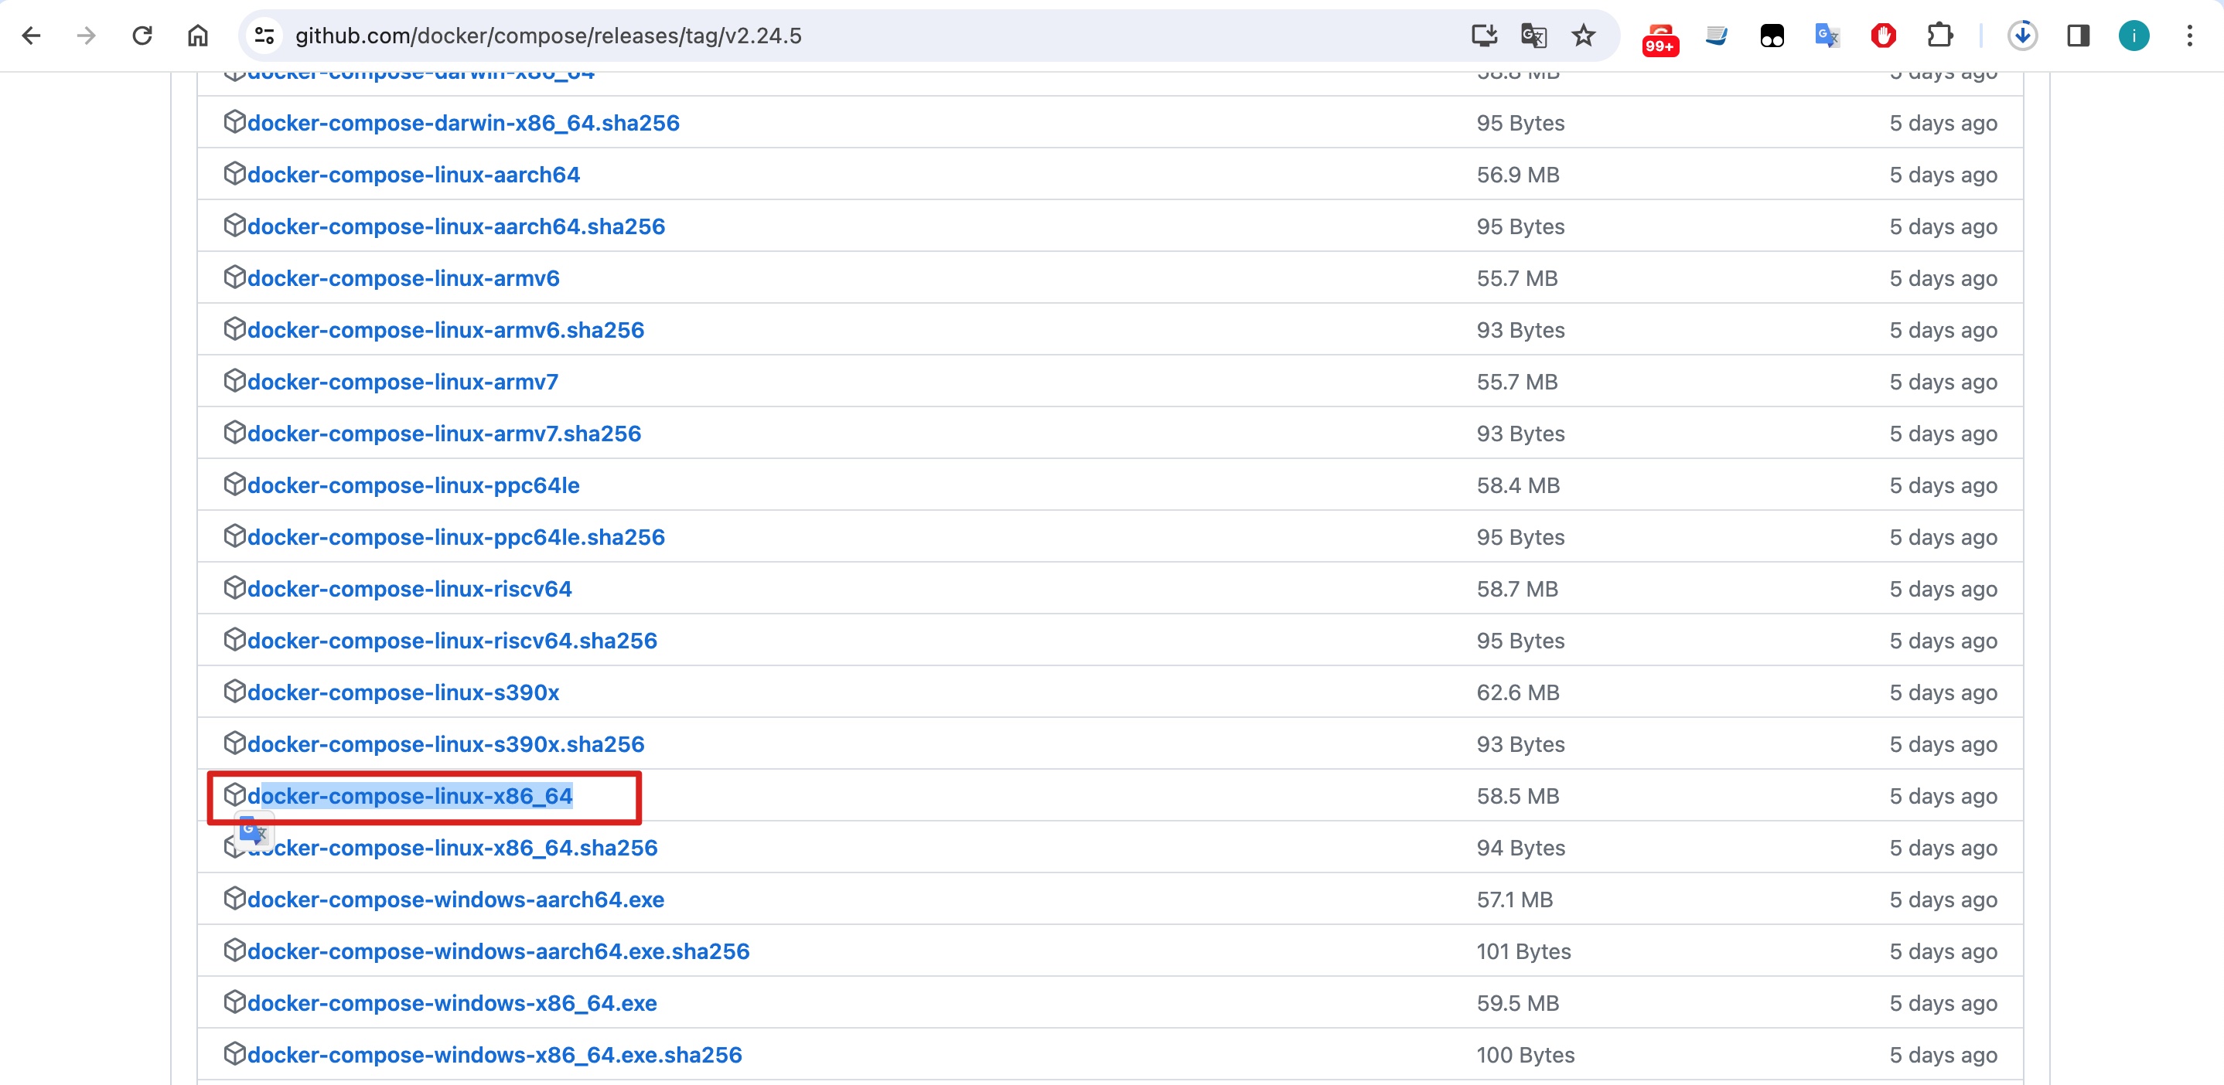Download docker-compose-linux-x86_64 binary
Image resolution: width=2224 pixels, height=1085 pixels.
click(409, 795)
